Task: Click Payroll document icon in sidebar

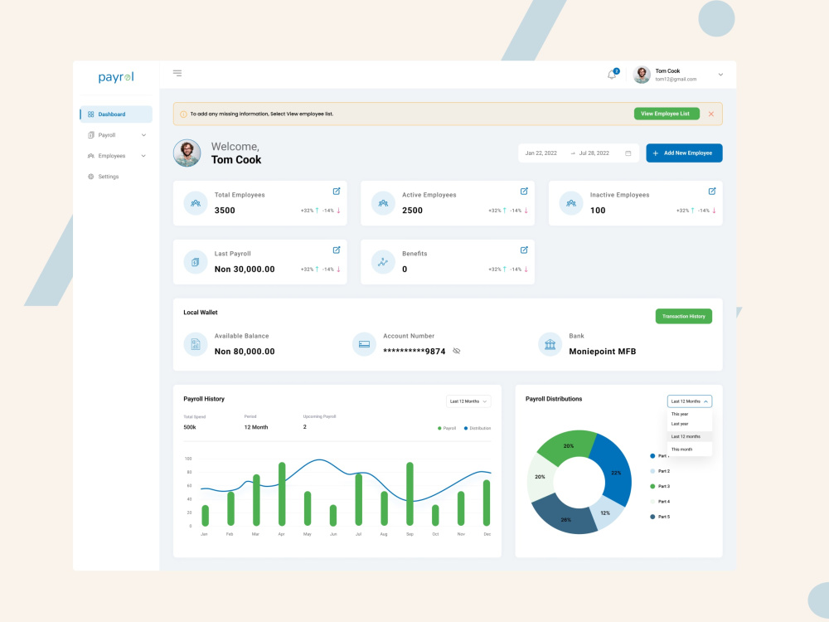Action: coord(91,135)
